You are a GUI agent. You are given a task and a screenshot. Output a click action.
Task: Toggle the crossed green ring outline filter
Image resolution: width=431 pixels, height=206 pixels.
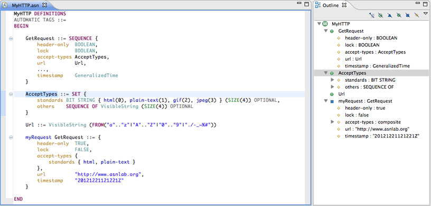pyautogui.click(x=381, y=16)
